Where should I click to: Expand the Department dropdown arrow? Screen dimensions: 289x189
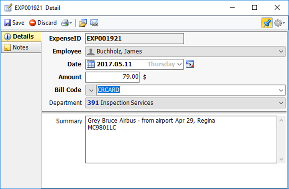281,103
